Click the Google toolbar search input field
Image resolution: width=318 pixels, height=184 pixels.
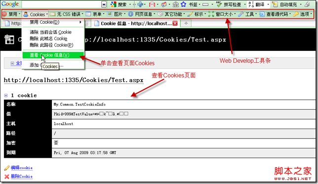[x=61, y=4]
